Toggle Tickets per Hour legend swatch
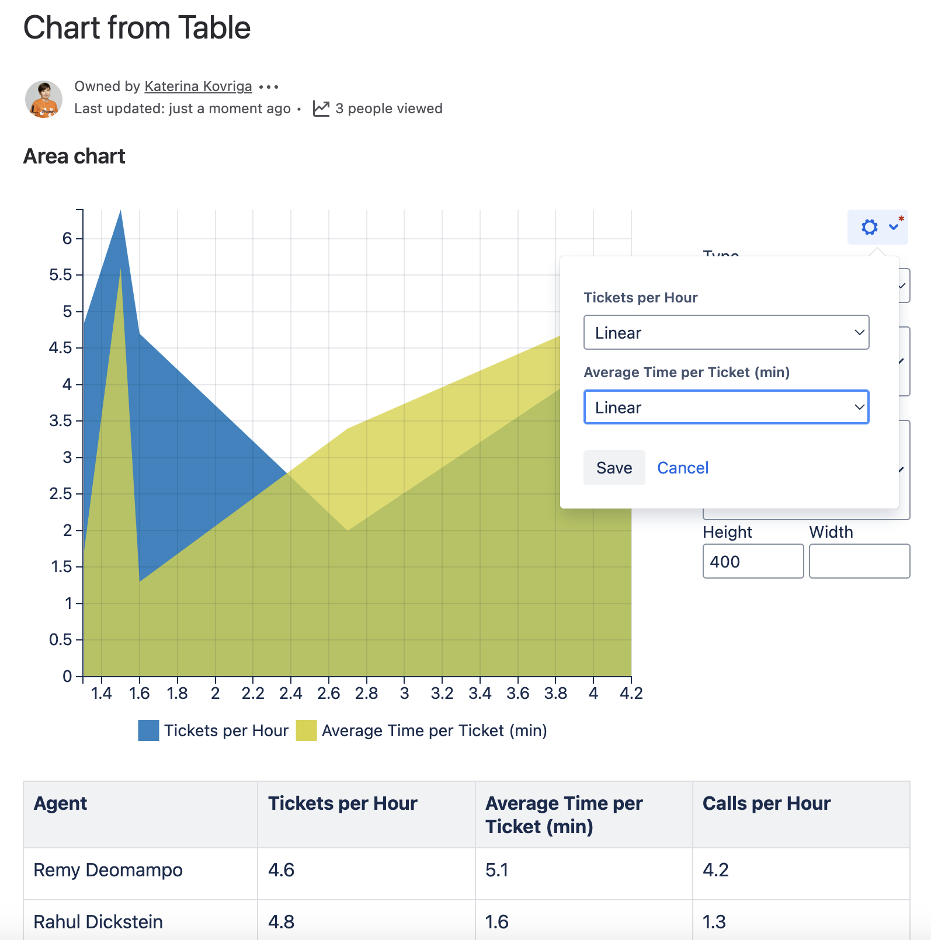 point(148,730)
